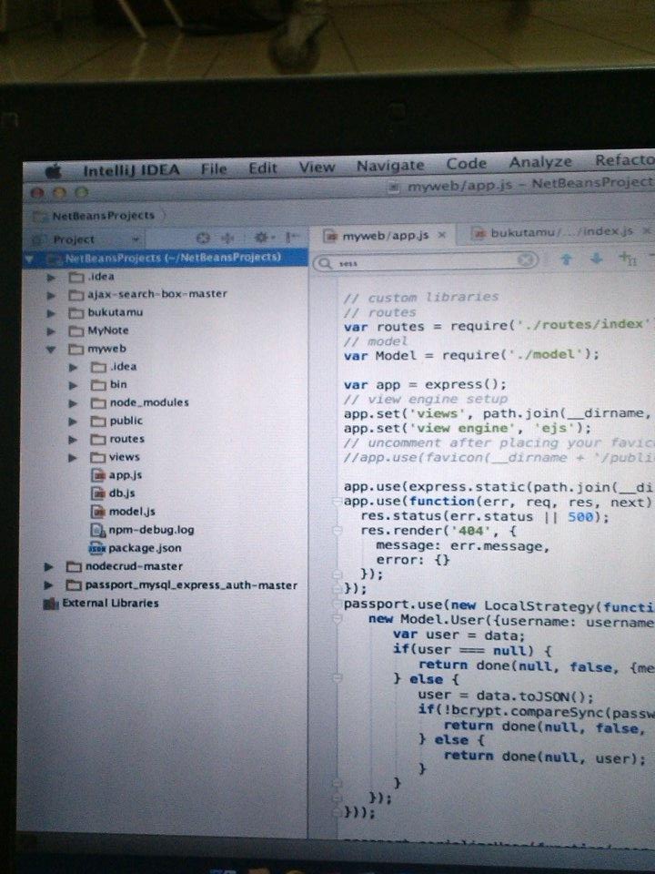655x874 pixels.
Task: Collapse the NetBeansProjects root node
Action: point(29,259)
